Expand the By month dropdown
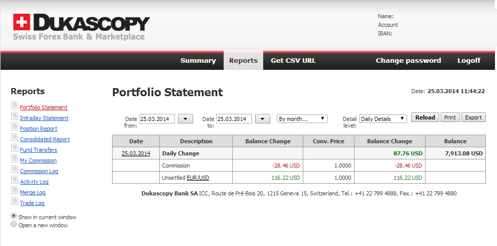The height and width of the screenshot is (246, 497). [x=302, y=119]
